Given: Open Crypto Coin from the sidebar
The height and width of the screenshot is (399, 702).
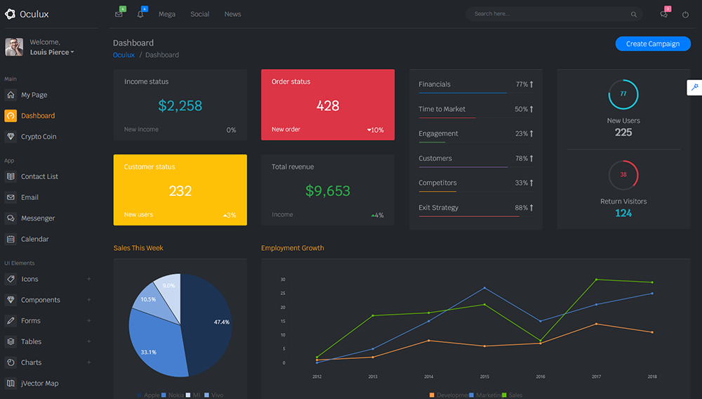Looking at the screenshot, I should [x=39, y=137].
